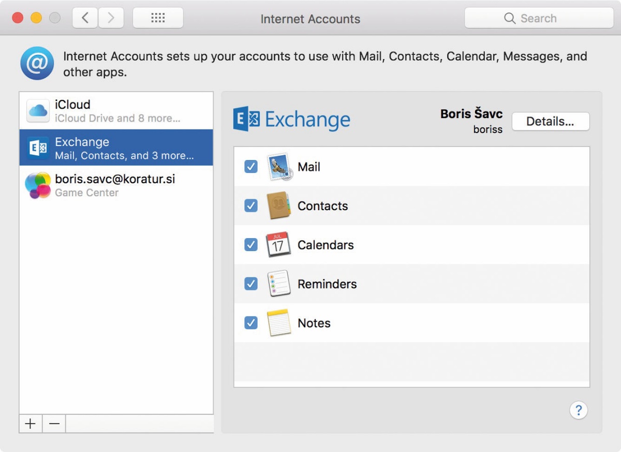This screenshot has height=452, width=621.
Task: Toggle the Reminders checkbox off
Action: (x=251, y=284)
